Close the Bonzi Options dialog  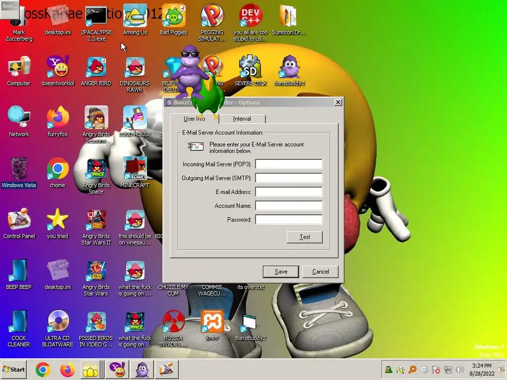tap(338, 102)
